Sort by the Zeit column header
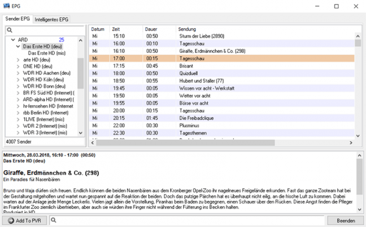The height and width of the screenshot is (227, 366). tap(126, 29)
